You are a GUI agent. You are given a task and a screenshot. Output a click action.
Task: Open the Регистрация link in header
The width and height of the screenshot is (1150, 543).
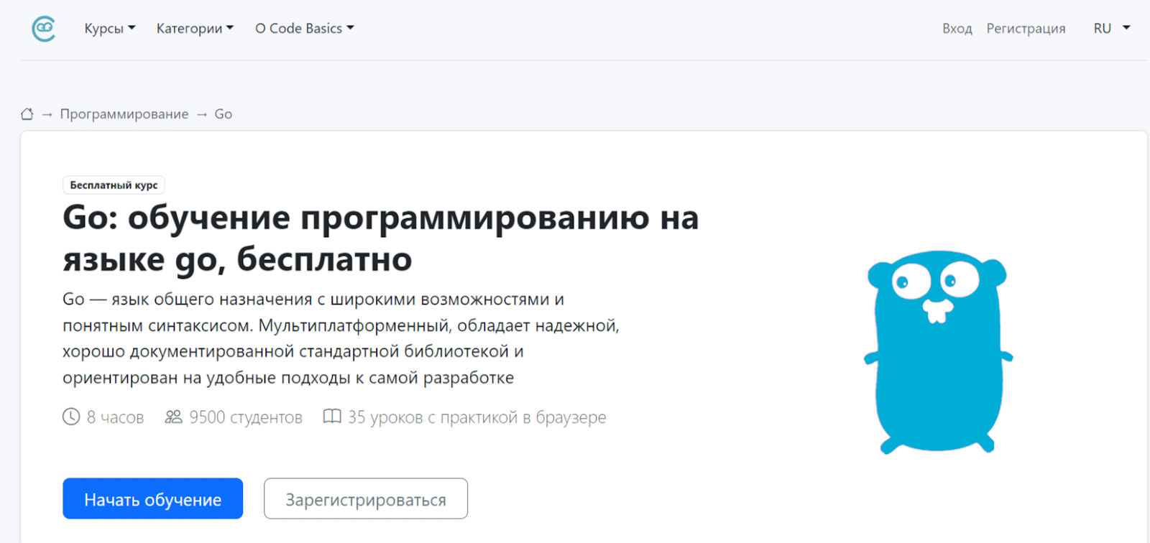(x=1026, y=29)
